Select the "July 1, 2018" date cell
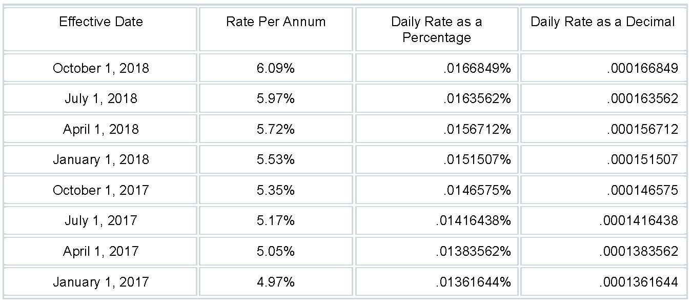692x304 pixels. tap(100, 98)
